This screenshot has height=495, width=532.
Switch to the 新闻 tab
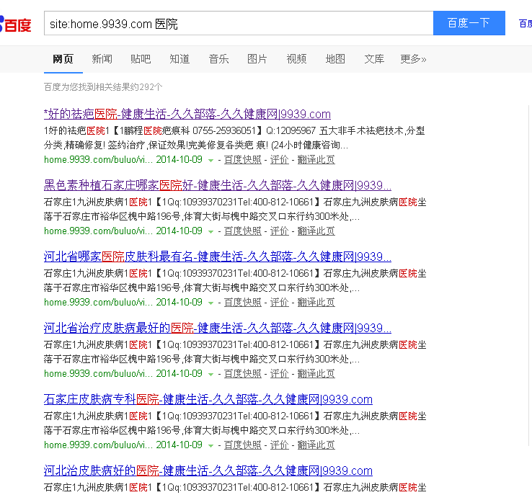pos(102,59)
